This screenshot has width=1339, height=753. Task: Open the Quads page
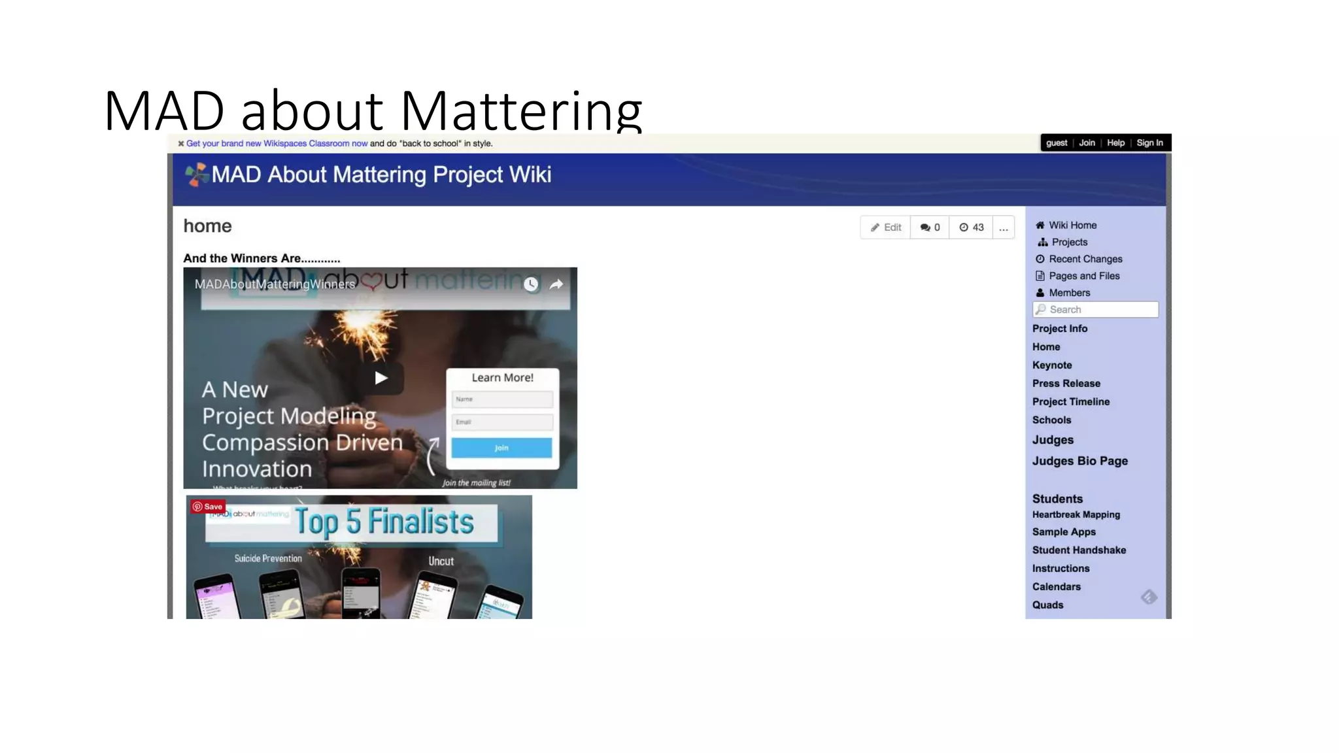[1048, 605]
